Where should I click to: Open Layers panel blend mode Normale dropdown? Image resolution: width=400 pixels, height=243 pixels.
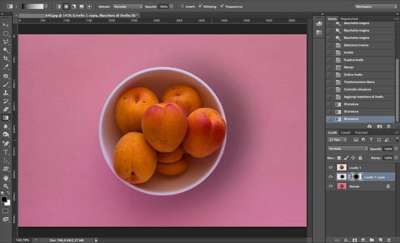pyautogui.click(x=348, y=148)
